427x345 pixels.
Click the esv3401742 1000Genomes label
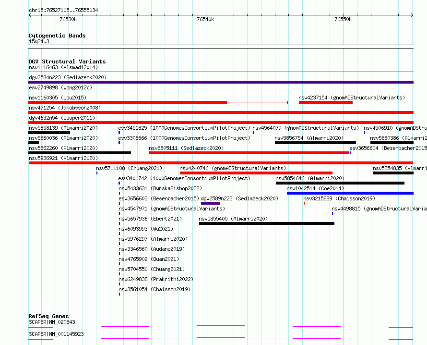(x=184, y=178)
